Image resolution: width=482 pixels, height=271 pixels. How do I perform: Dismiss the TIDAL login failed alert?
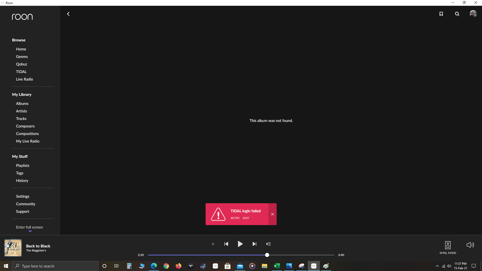tap(272, 214)
